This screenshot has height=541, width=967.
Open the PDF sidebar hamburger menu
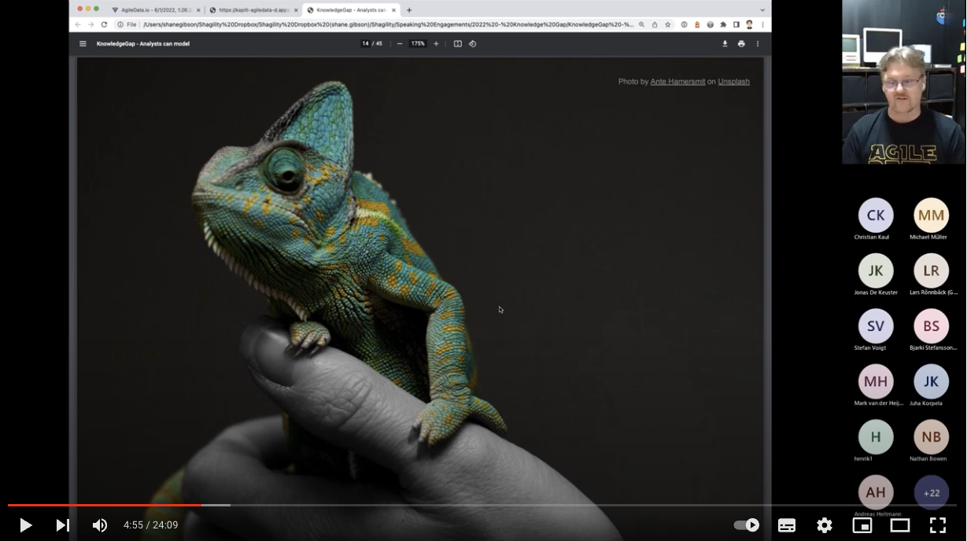(x=83, y=44)
